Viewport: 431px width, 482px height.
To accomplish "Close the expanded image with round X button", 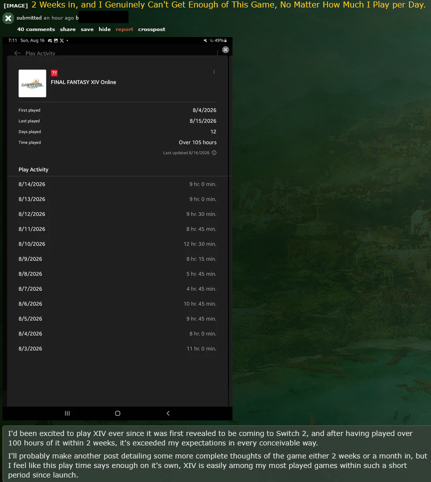I will coord(225,50).
